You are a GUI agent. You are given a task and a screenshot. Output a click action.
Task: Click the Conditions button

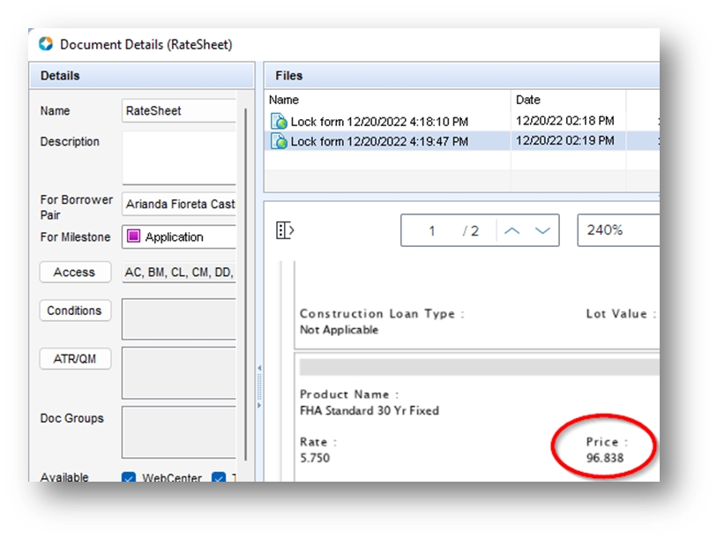point(75,311)
